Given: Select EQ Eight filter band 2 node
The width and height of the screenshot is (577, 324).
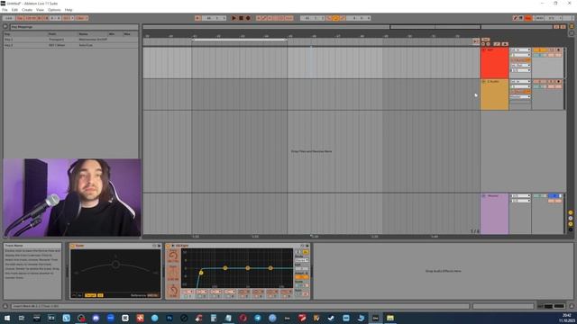Looking at the screenshot, I should pyautogui.click(x=225, y=268).
